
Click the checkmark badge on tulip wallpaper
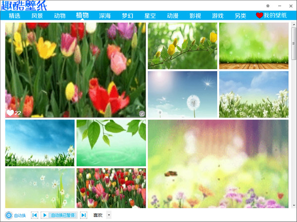(142, 113)
